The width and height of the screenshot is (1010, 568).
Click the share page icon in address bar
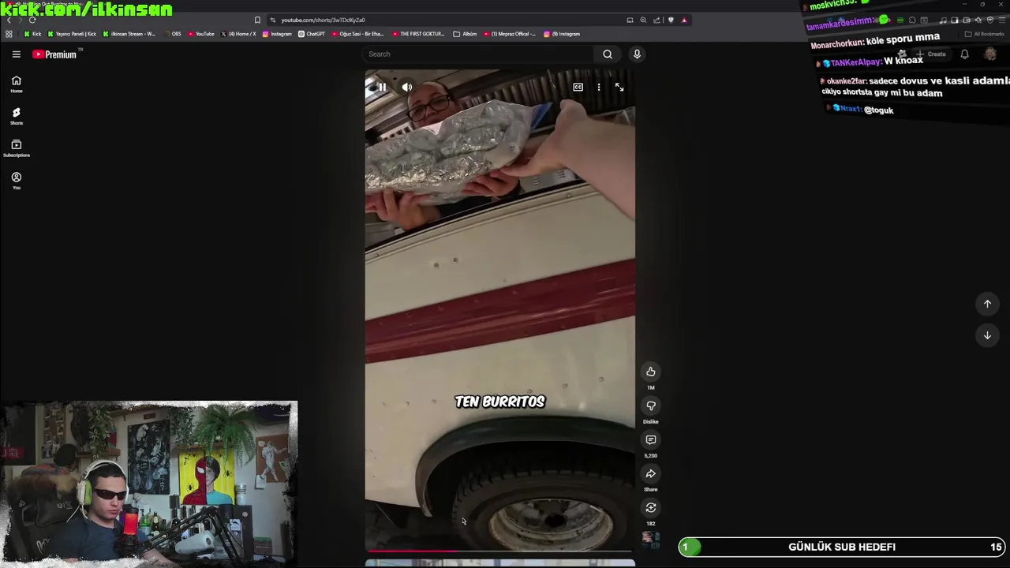[x=656, y=20]
